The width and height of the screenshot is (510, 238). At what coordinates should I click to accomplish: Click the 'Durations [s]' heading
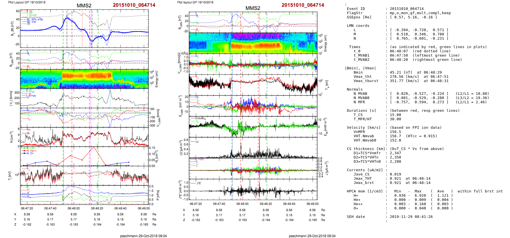coord(361,111)
